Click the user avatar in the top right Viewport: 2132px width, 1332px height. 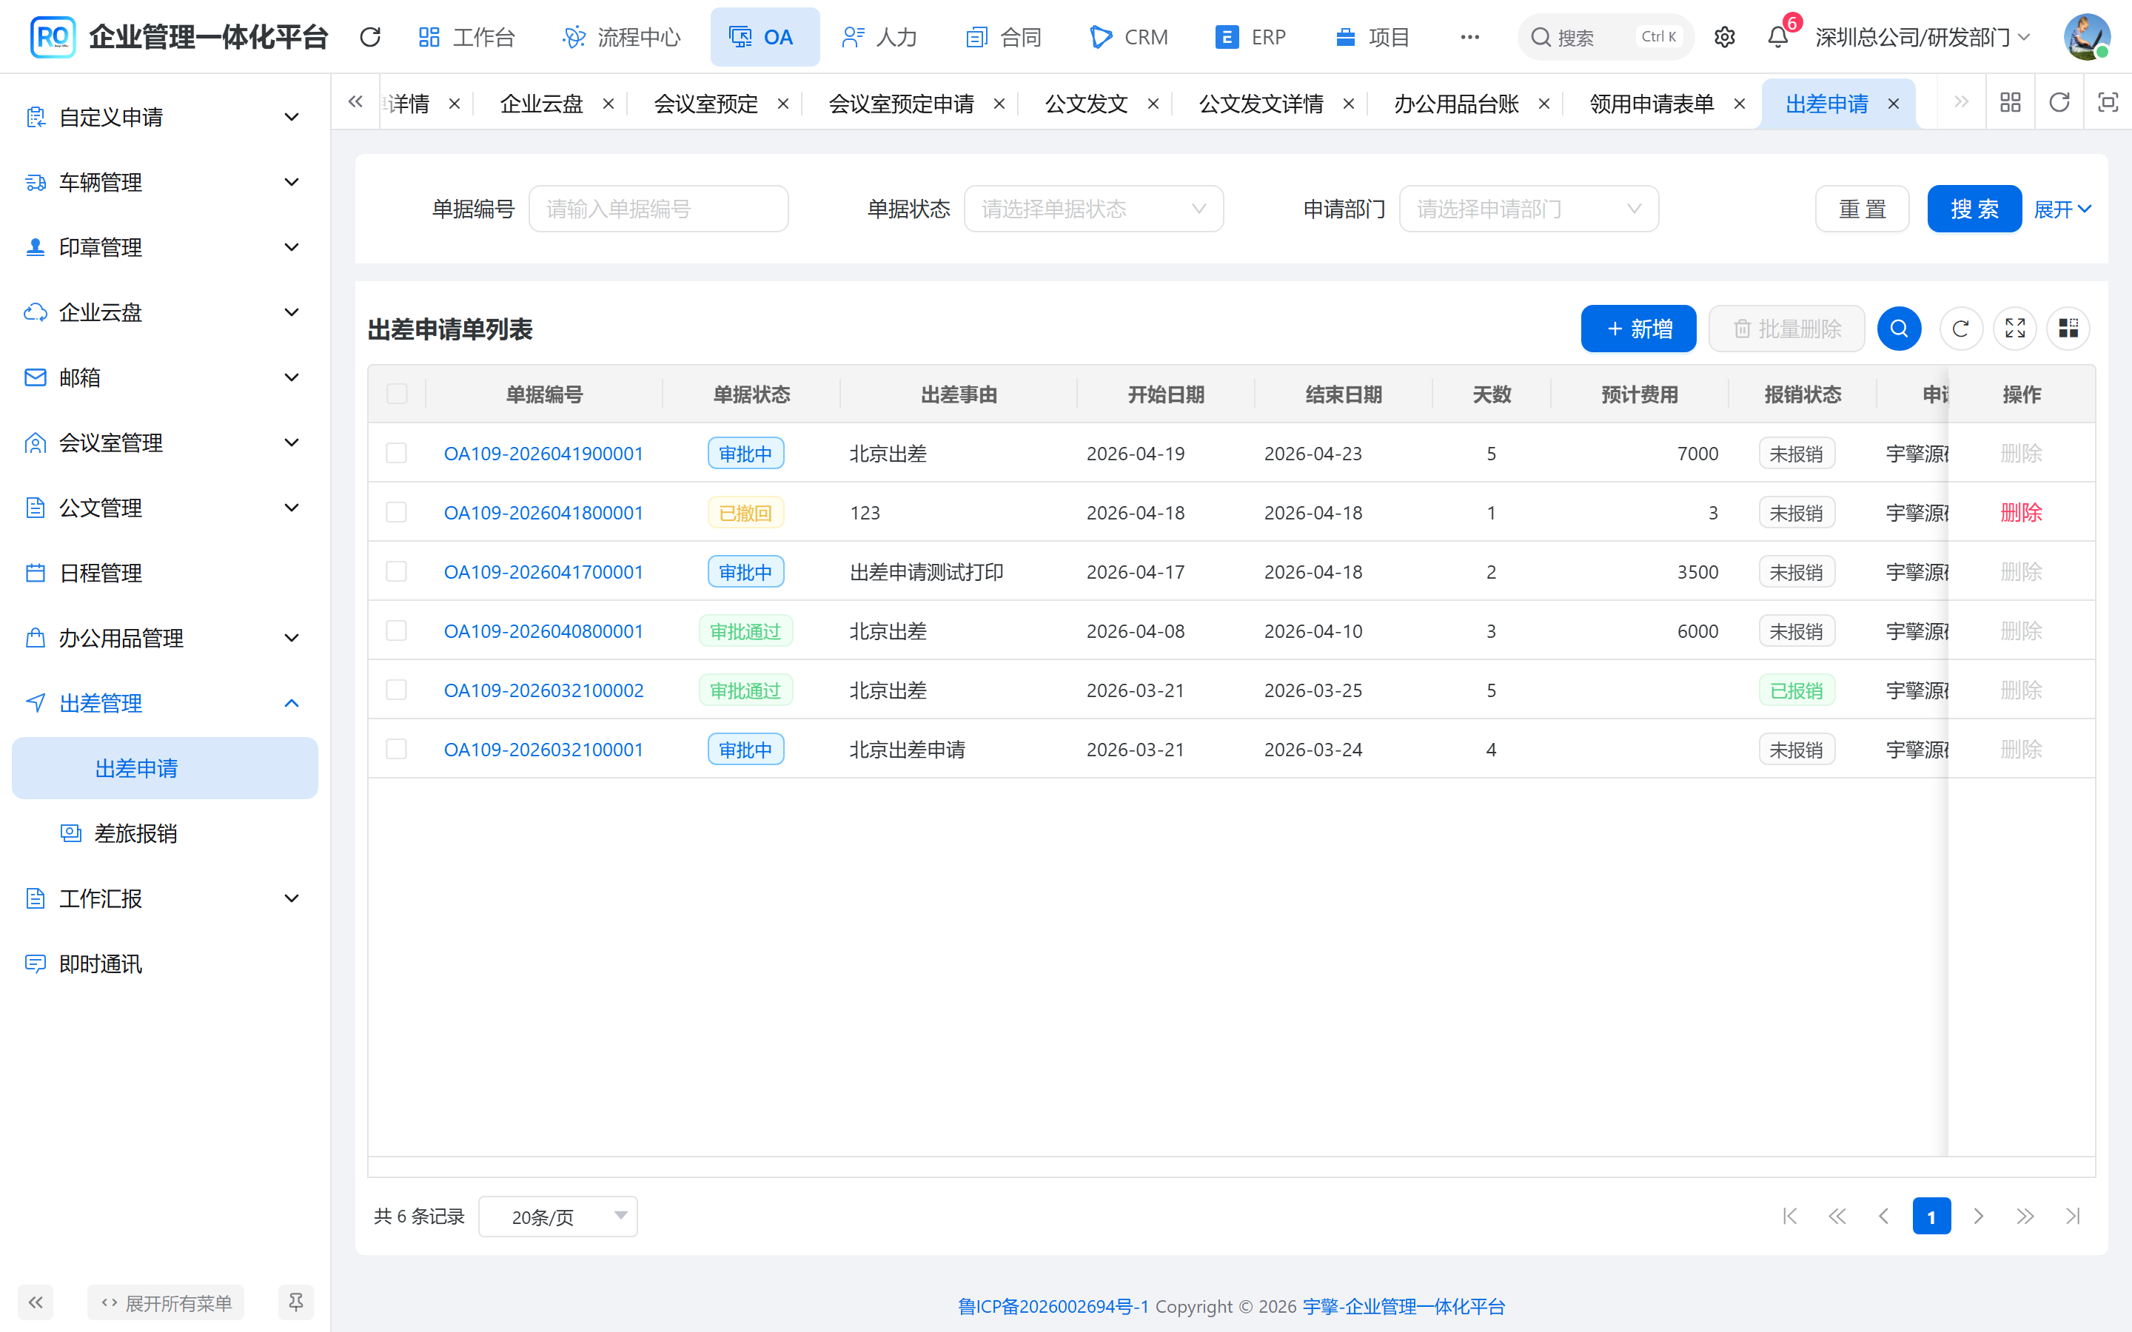point(2086,37)
